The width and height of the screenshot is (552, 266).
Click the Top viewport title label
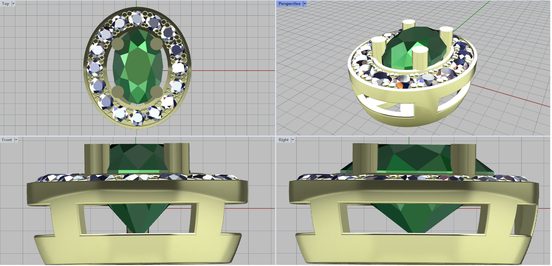tap(6, 4)
